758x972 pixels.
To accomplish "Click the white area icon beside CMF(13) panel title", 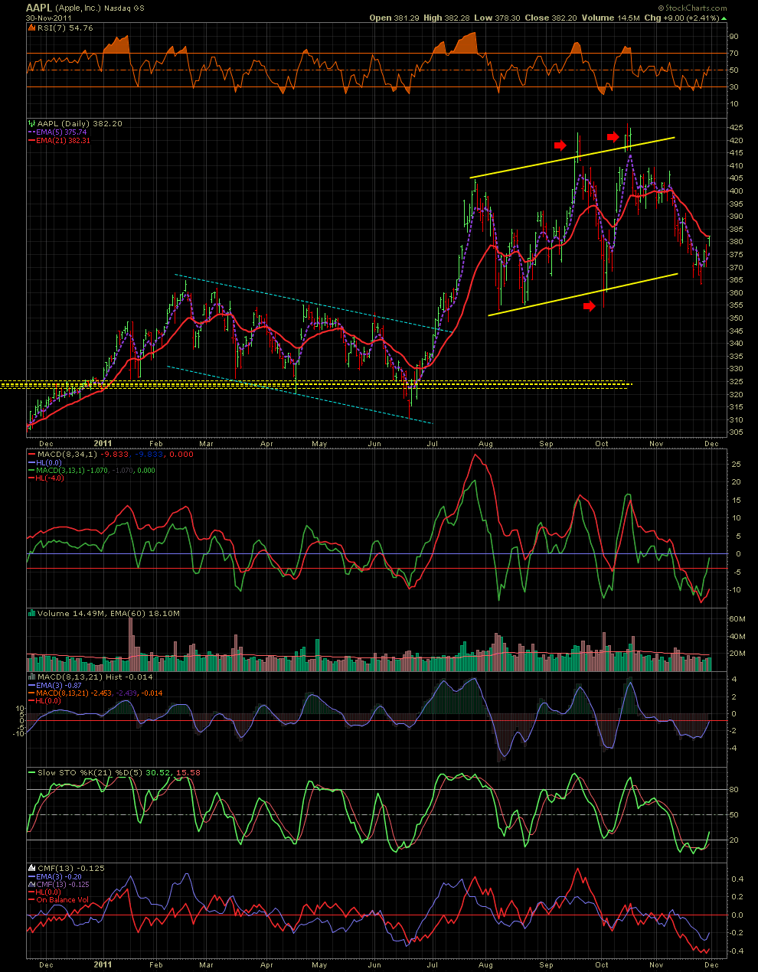I will tap(31, 868).
